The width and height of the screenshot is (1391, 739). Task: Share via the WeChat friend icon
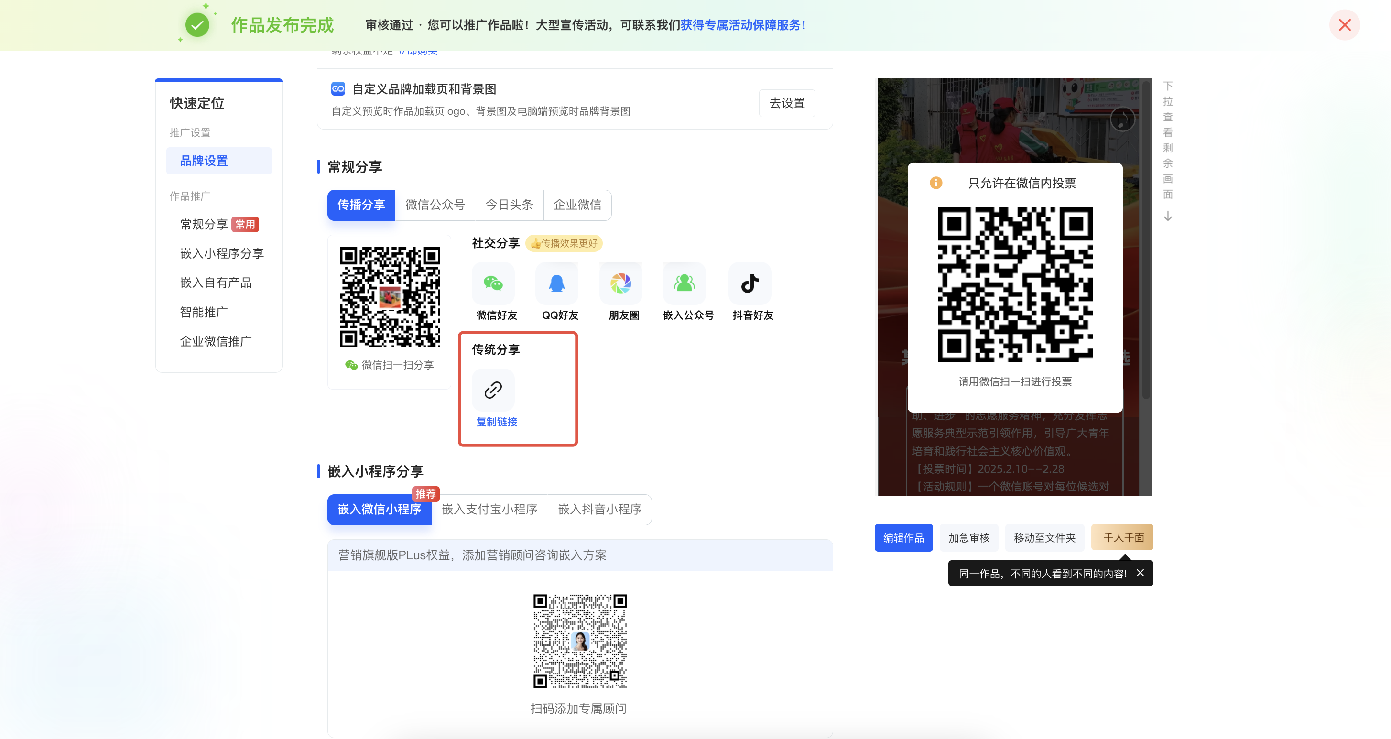(x=493, y=283)
